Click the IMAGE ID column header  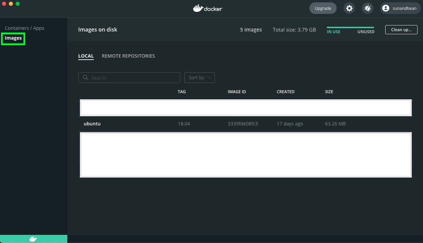(237, 92)
